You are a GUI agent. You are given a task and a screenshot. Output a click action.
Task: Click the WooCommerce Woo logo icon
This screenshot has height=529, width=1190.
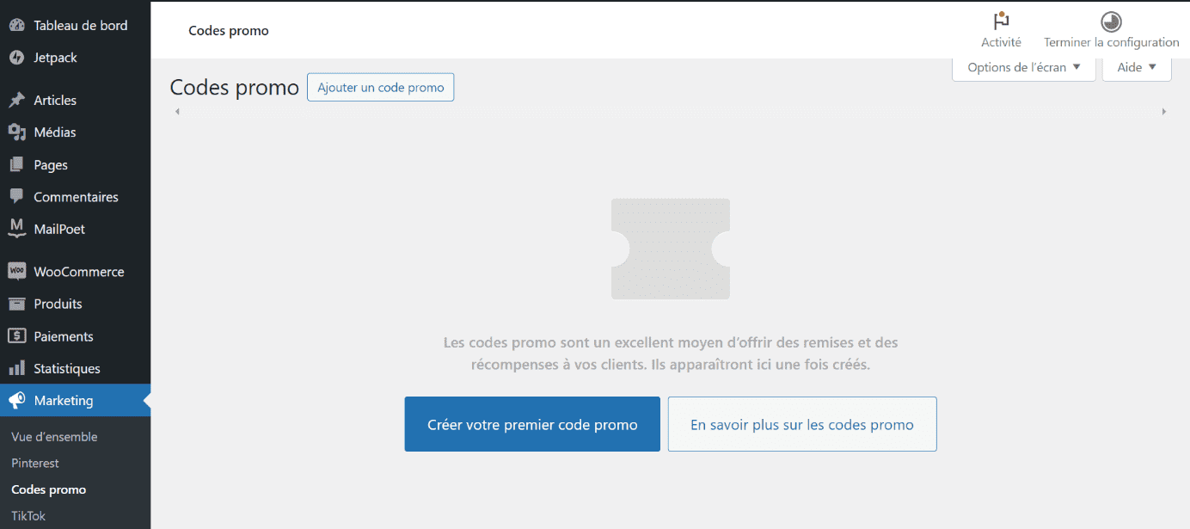tap(16, 272)
